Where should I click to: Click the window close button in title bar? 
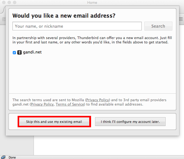(x=4, y=2)
